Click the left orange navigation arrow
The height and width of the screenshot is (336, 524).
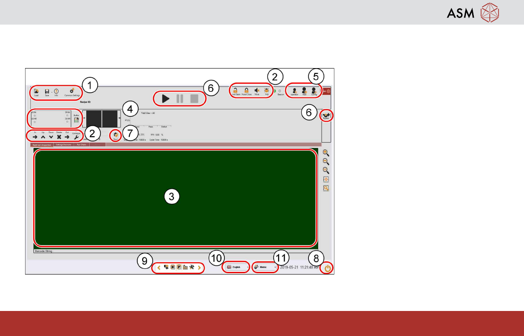pyautogui.click(x=159, y=267)
